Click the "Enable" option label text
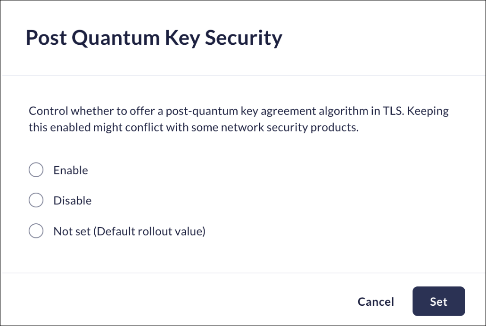486x326 pixels. click(71, 171)
